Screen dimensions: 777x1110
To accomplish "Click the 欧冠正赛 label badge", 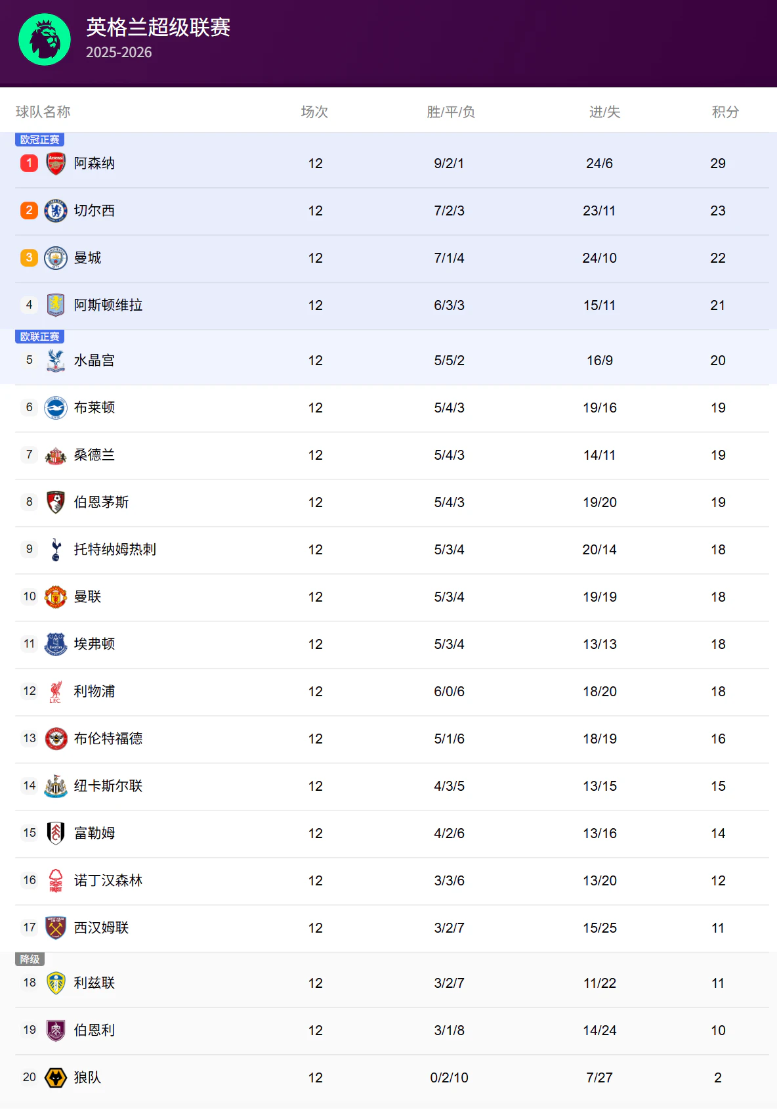I will (39, 139).
